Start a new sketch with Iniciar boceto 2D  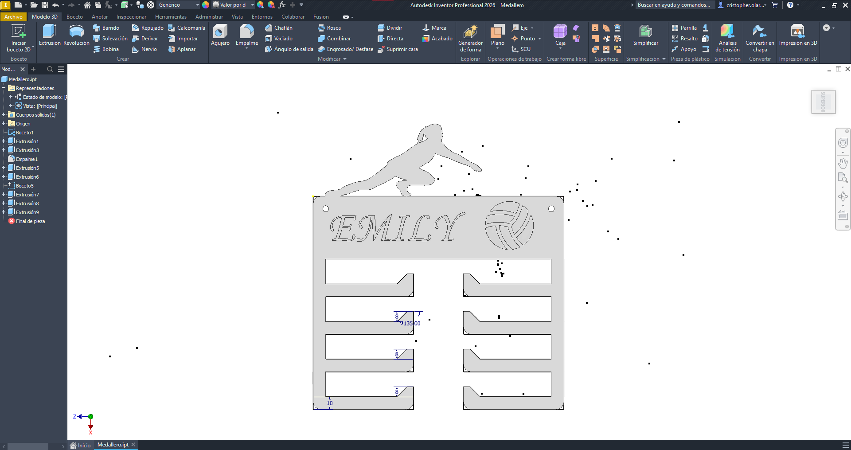tap(19, 38)
